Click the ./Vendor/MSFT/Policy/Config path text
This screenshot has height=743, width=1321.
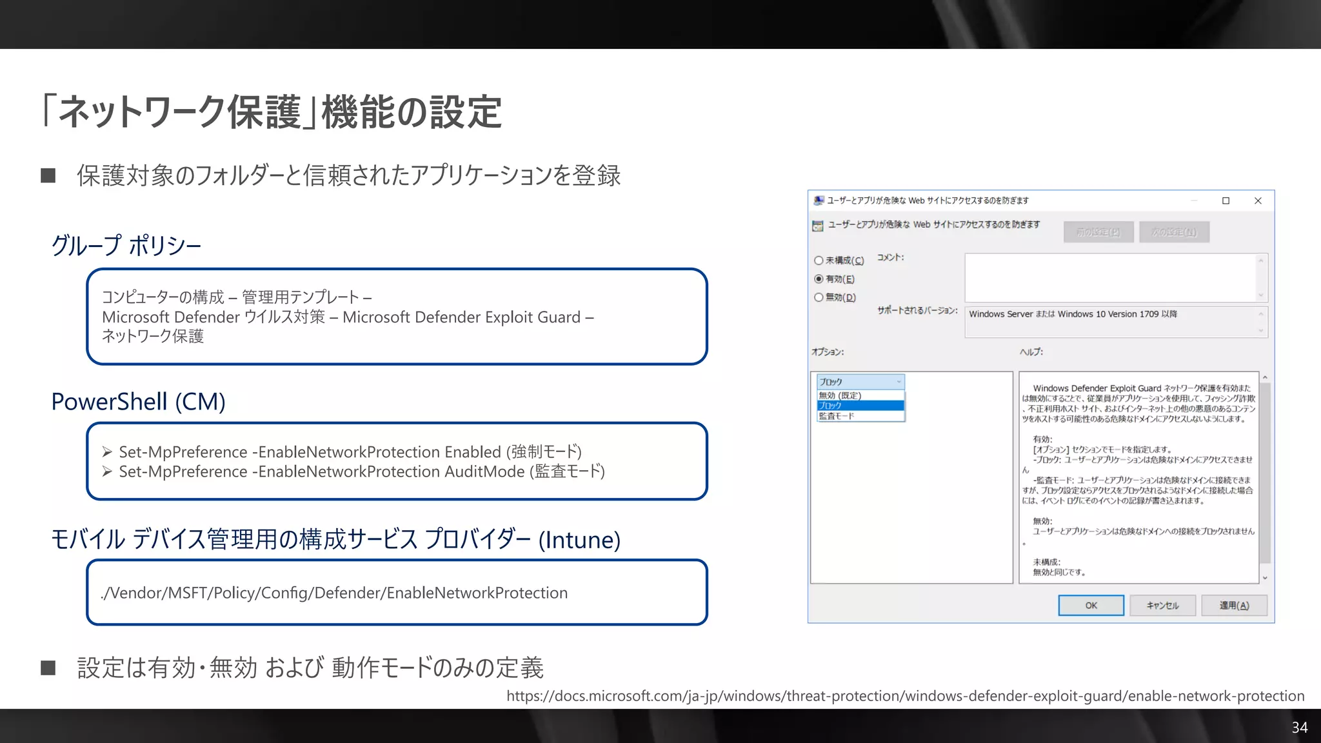coord(334,593)
